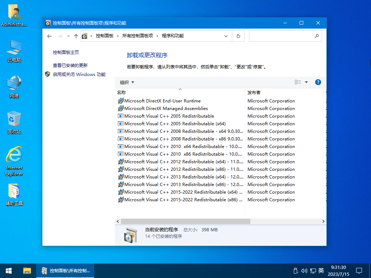This screenshot has height=278, width=371.
Task: Select Visual C++ 2010 x64 Redistributable
Action: coord(180,146)
